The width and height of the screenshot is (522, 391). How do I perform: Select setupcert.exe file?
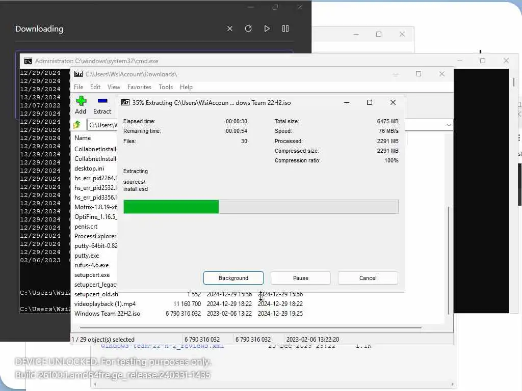pos(92,275)
